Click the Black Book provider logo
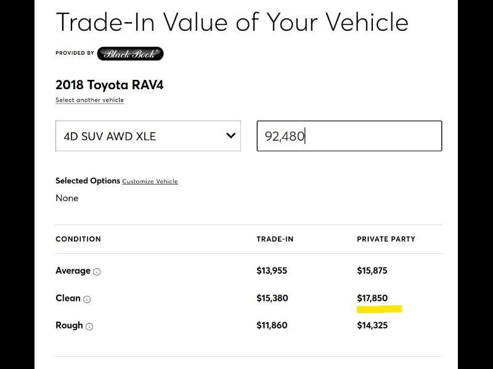Screen dimensions: 493x369 [129, 54]
